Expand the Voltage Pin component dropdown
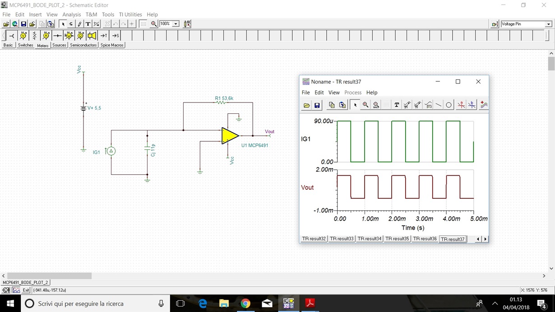 [x=549, y=24]
